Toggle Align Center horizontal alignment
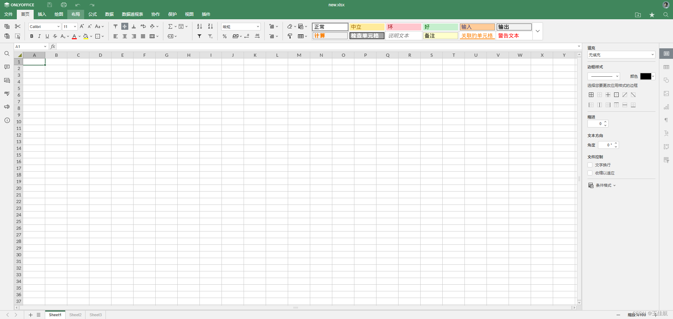 pos(124,36)
